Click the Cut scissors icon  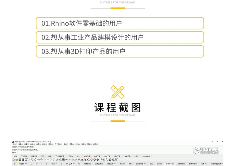(29, 159)
